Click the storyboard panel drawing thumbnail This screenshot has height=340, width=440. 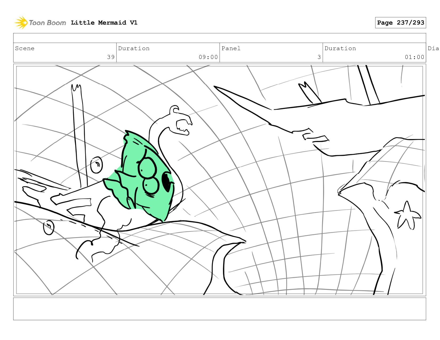[x=219, y=180]
